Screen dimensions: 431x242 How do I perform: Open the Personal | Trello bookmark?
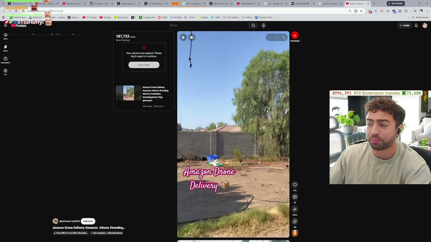(264, 17)
